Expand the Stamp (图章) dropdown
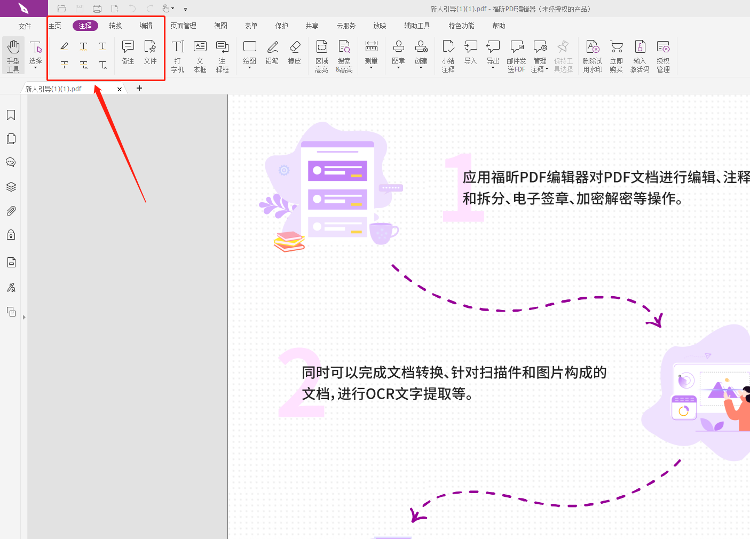Screen dimensions: 750x539 (x=398, y=68)
